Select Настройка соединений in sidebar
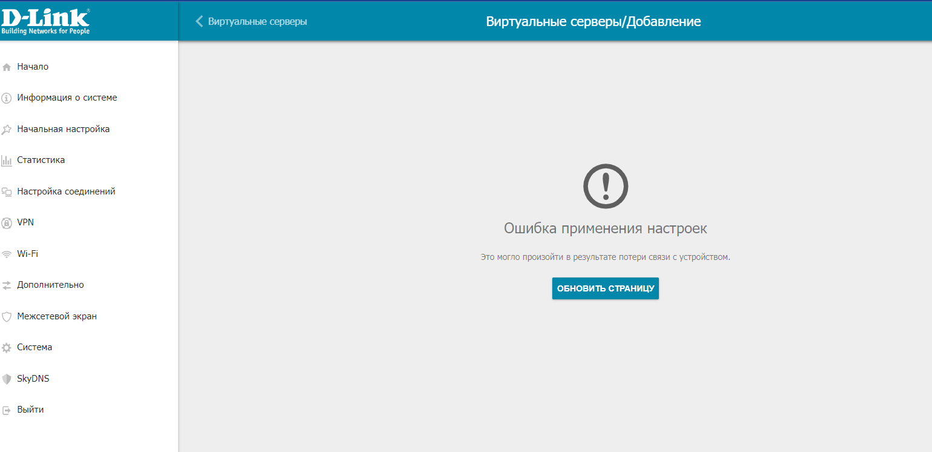 click(x=66, y=191)
